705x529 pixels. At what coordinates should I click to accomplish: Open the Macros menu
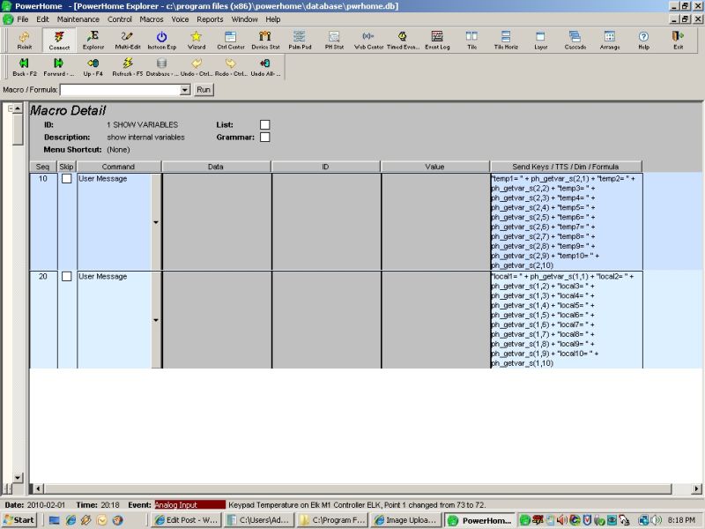(152, 19)
